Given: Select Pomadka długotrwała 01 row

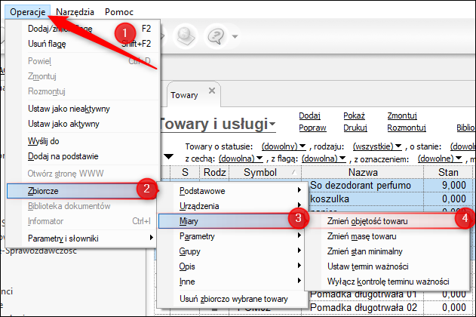Looking at the screenshot, I should 364,294.
